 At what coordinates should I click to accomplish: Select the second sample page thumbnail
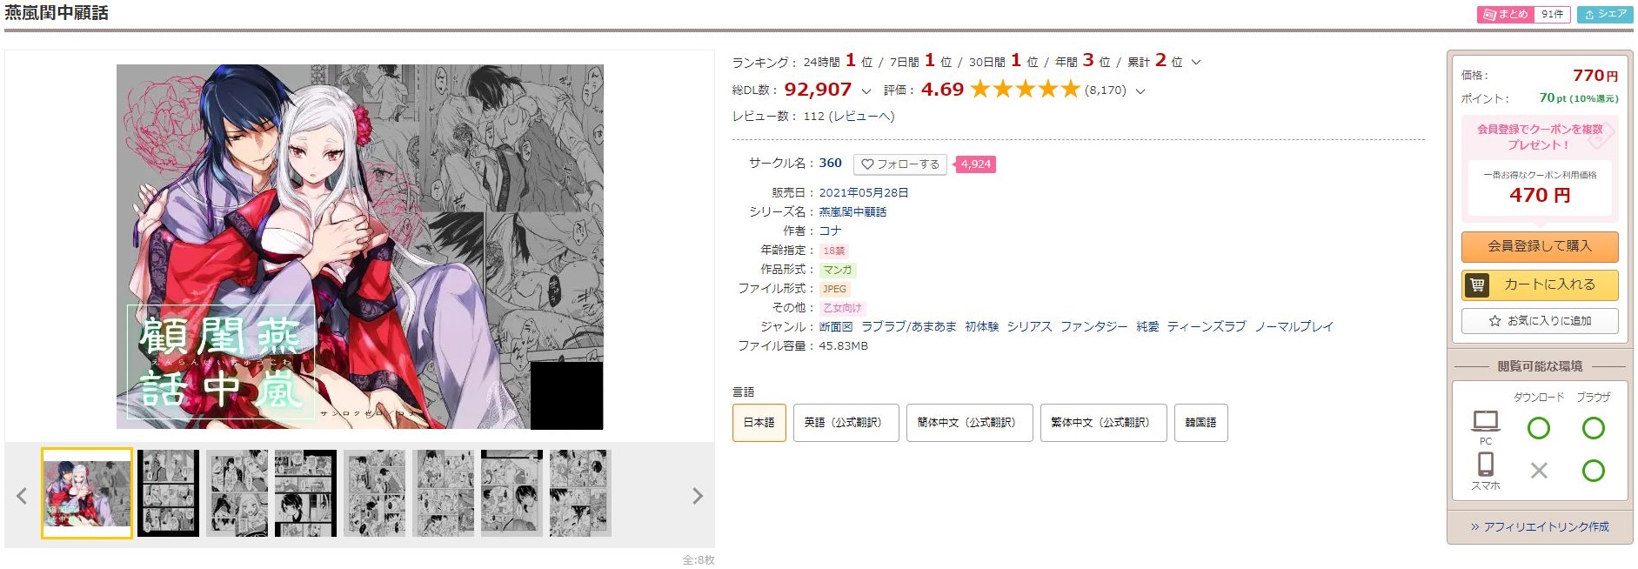[168, 493]
